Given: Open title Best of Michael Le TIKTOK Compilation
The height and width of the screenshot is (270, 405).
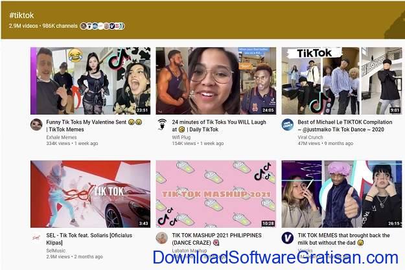Looking at the screenshot, I should (345, 126).
